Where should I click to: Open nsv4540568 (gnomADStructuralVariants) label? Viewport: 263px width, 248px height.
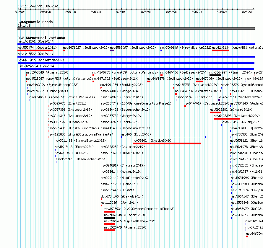(x=62, y=97)
